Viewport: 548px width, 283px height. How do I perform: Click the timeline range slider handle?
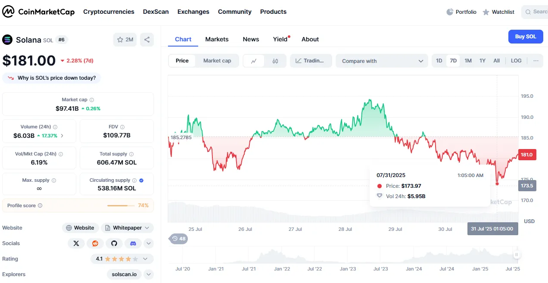pyautogui.click(x=517, y=255)
